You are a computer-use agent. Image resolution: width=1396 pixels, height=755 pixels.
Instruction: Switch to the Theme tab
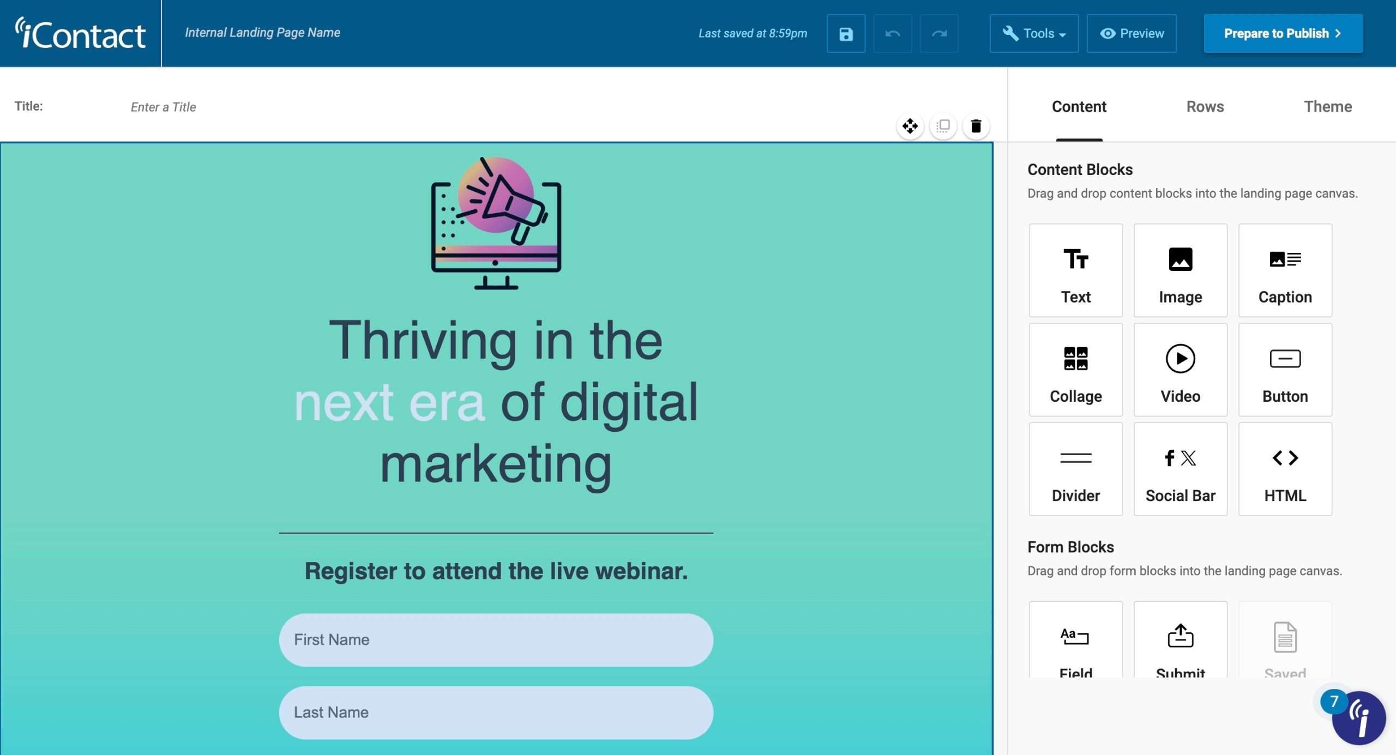point(1328,106)
